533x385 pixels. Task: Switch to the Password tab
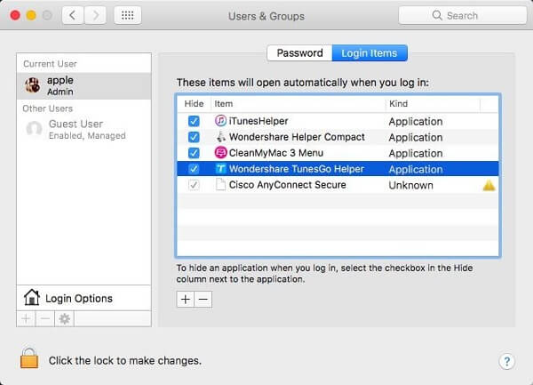click(299, 52)
